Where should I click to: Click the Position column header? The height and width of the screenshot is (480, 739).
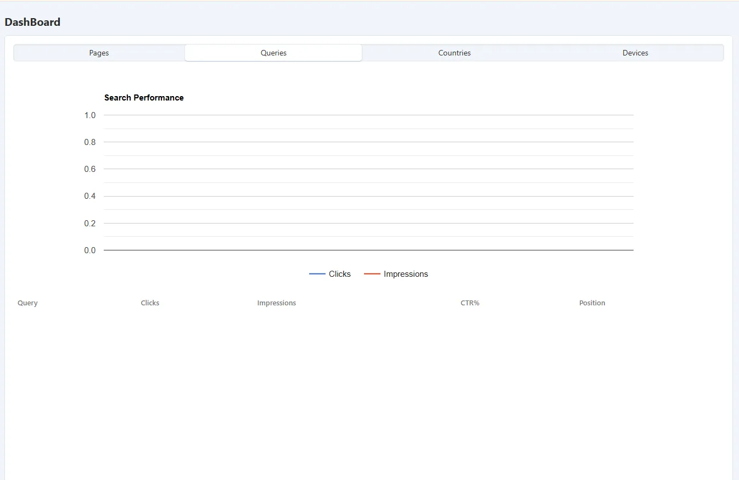point(592,303)
